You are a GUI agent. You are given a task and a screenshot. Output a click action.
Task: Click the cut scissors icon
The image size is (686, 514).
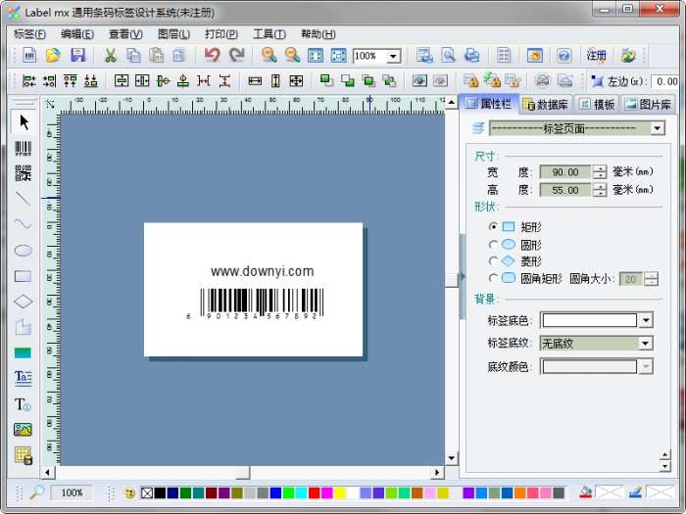click(x=110, y=55)
